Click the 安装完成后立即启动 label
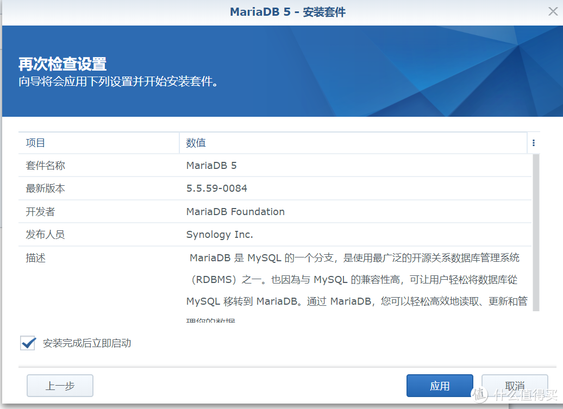Screen dimensions: 563x409 pyautogui.click(x=87, y=343)
